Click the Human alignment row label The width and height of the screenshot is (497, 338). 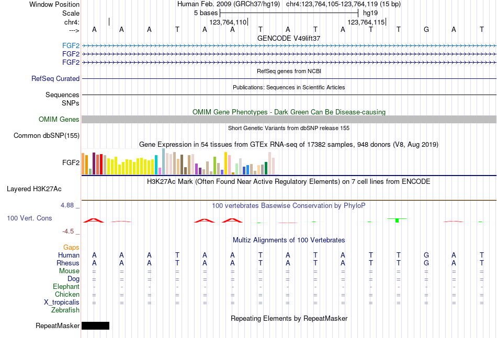click(x=69, y=255)
